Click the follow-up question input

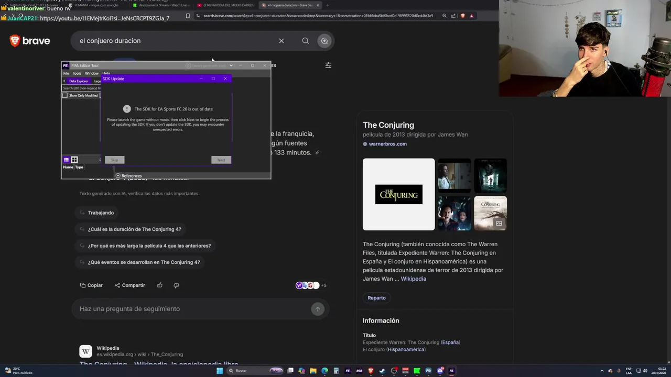tap(191, 309)
